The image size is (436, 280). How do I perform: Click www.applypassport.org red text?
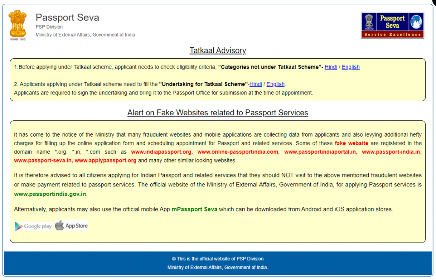pyautogui.click(x=106, y=160)
